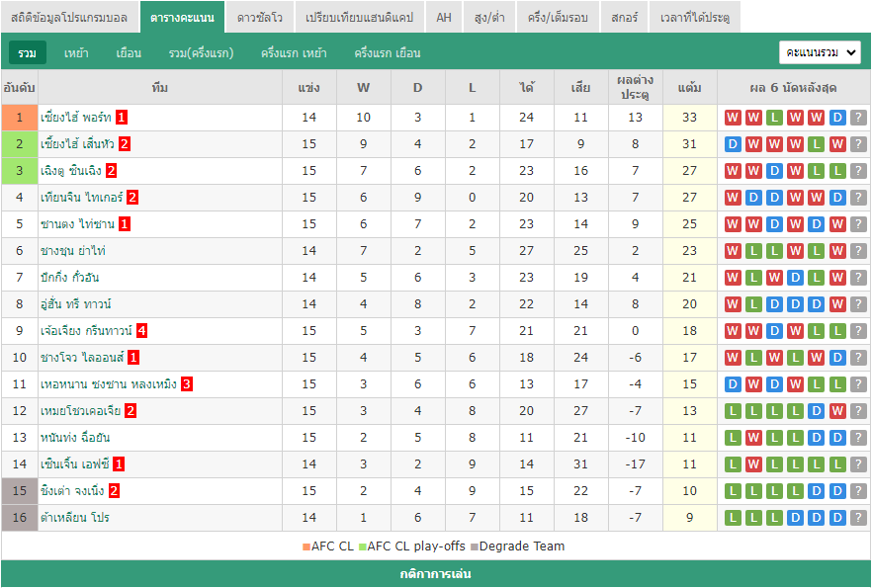Open the เทียนจิน ไทเกอร์ team link

point(81,198)
